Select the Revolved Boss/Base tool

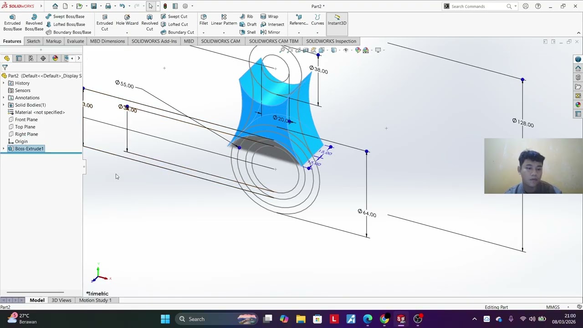tap(34, 23)
